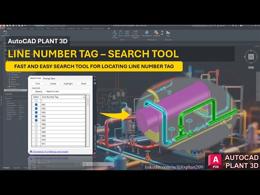
Task: Switch to the Search Line tab
Action: point(35,78)
